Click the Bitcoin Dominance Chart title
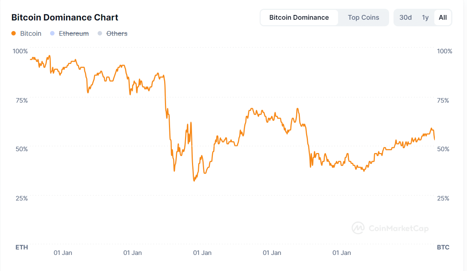This screenshot has width=467, height=271. (65, 17)
